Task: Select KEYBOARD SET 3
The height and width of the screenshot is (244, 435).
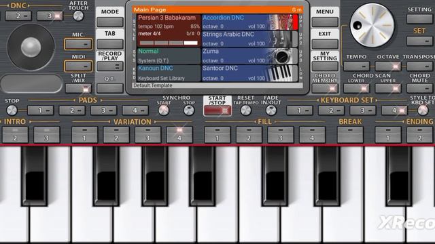Action: [x=362, y=110]
